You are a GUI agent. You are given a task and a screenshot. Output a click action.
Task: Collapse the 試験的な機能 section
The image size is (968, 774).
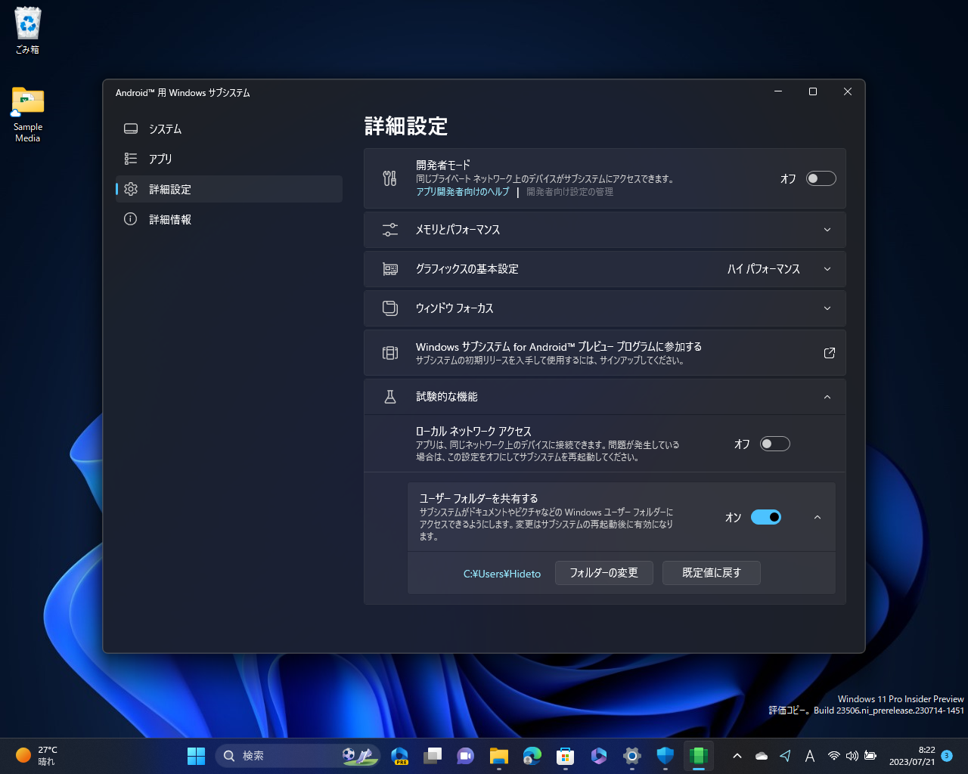click(x=827, y=396)
